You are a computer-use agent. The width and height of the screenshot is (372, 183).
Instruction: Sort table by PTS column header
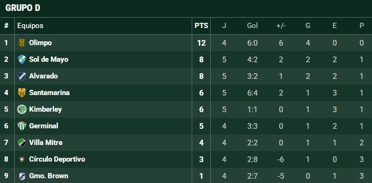201,26
